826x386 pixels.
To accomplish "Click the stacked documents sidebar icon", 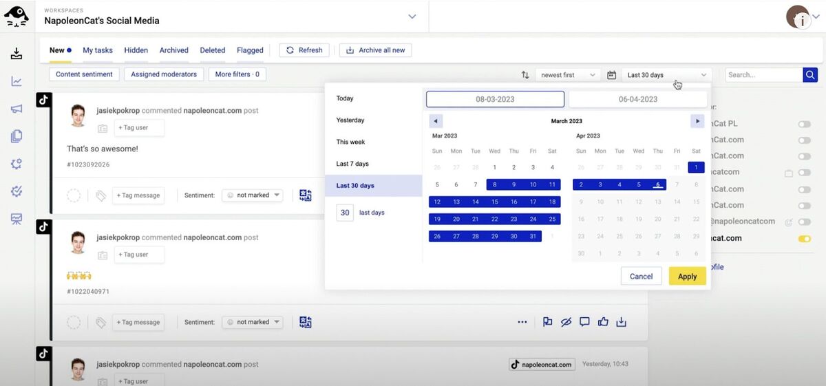I will [x=17, y=136].
